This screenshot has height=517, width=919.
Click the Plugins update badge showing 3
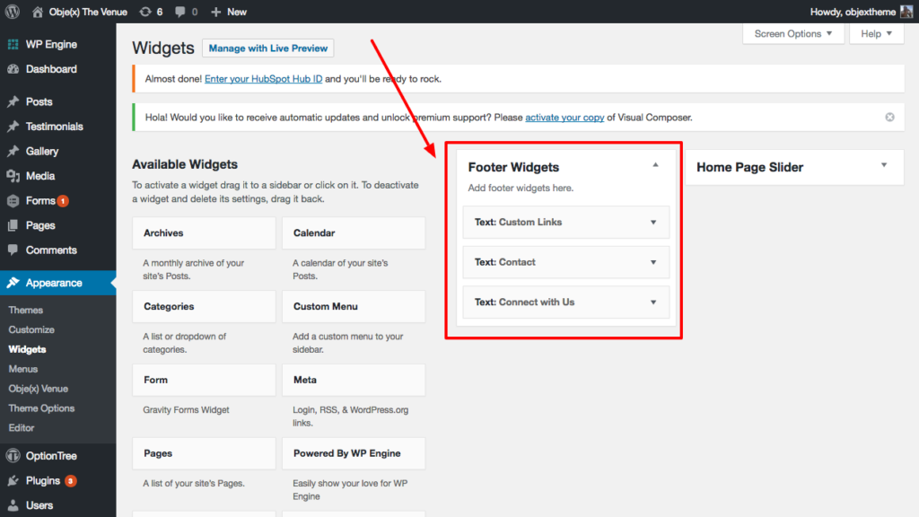[70, 481]
